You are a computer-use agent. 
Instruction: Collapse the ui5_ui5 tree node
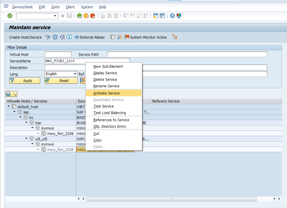tap(26, 139)
